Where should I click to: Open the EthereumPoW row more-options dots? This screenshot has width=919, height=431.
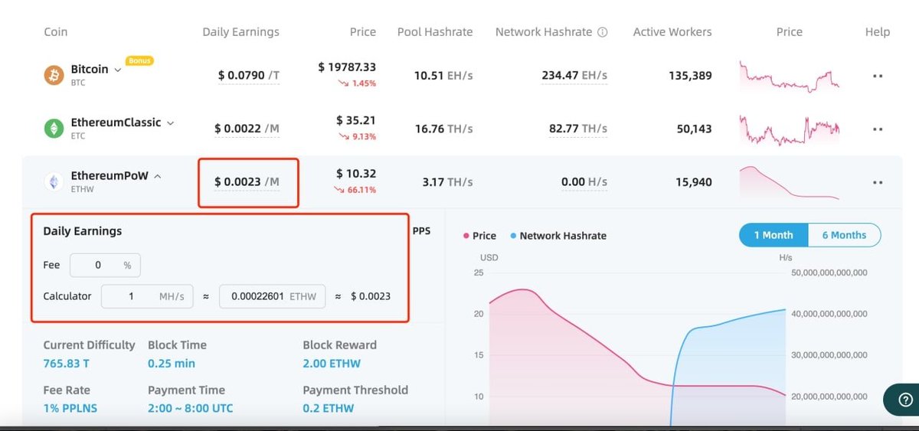878,182
